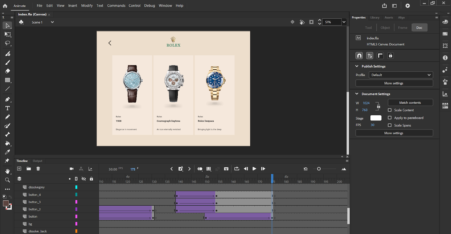Click the Onion Skin icon
451x234 pixels.
pyautogui.click(x=200, y=169)
